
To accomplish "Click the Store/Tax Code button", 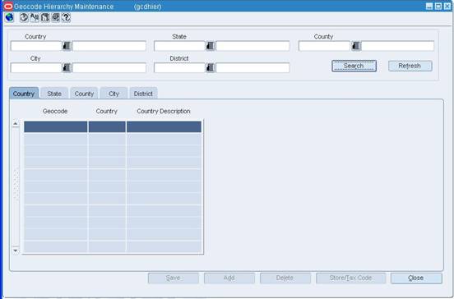I will point(350,278).
